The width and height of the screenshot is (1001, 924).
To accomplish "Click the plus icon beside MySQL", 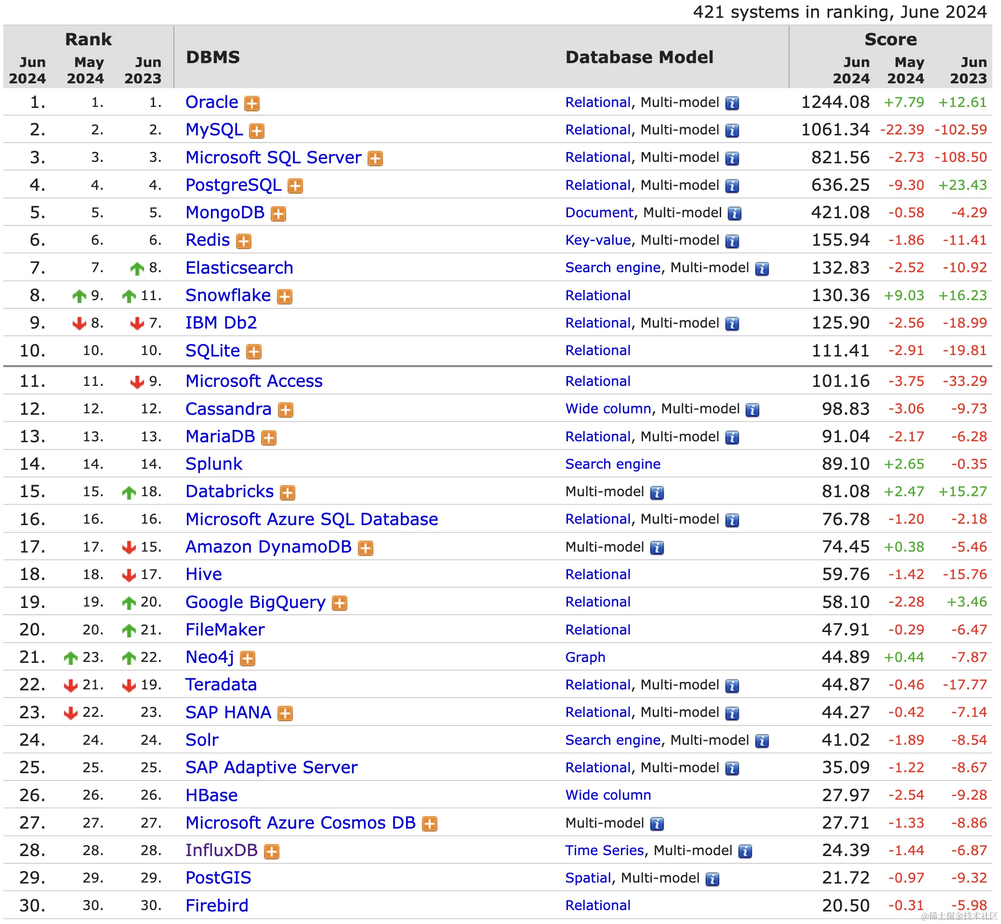I will 256,131.
